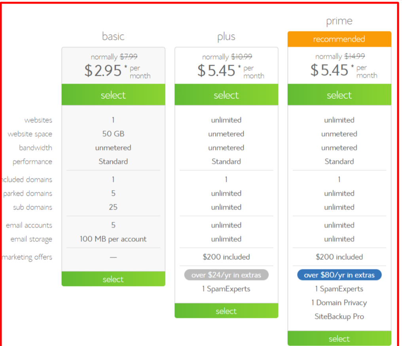Image resolution: width=402 pixels, height=346 pixels.
Task: Click '100 MB per account' in basic plan
Action: coord(113,239)
